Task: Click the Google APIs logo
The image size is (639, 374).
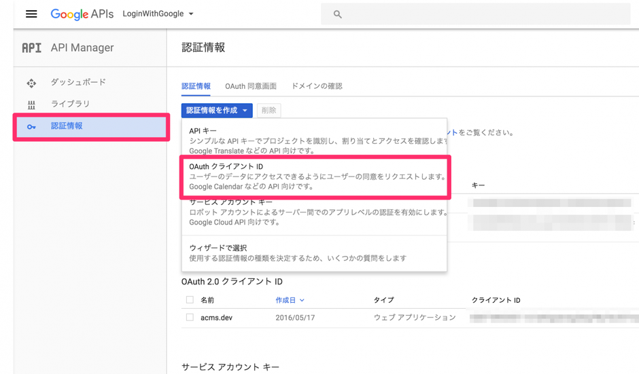Action: 82,14
